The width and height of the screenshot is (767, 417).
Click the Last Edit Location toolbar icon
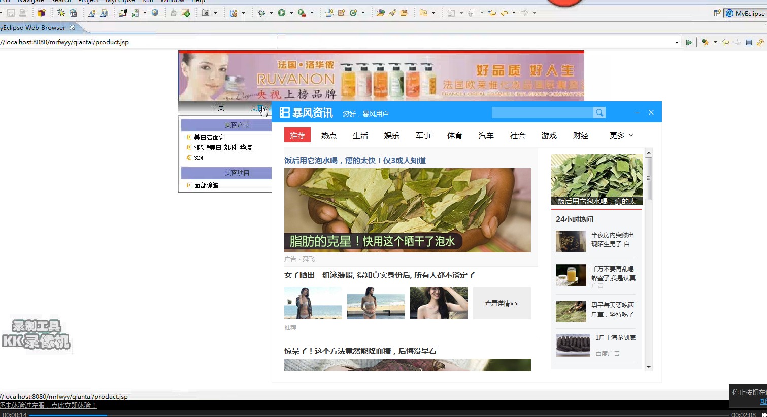[x=492, y=13]
